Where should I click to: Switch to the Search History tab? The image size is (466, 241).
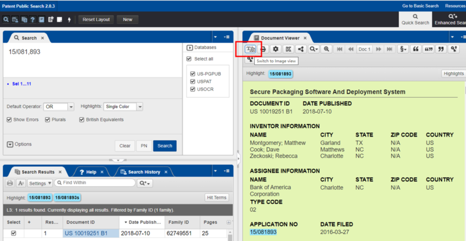(144, 172)
